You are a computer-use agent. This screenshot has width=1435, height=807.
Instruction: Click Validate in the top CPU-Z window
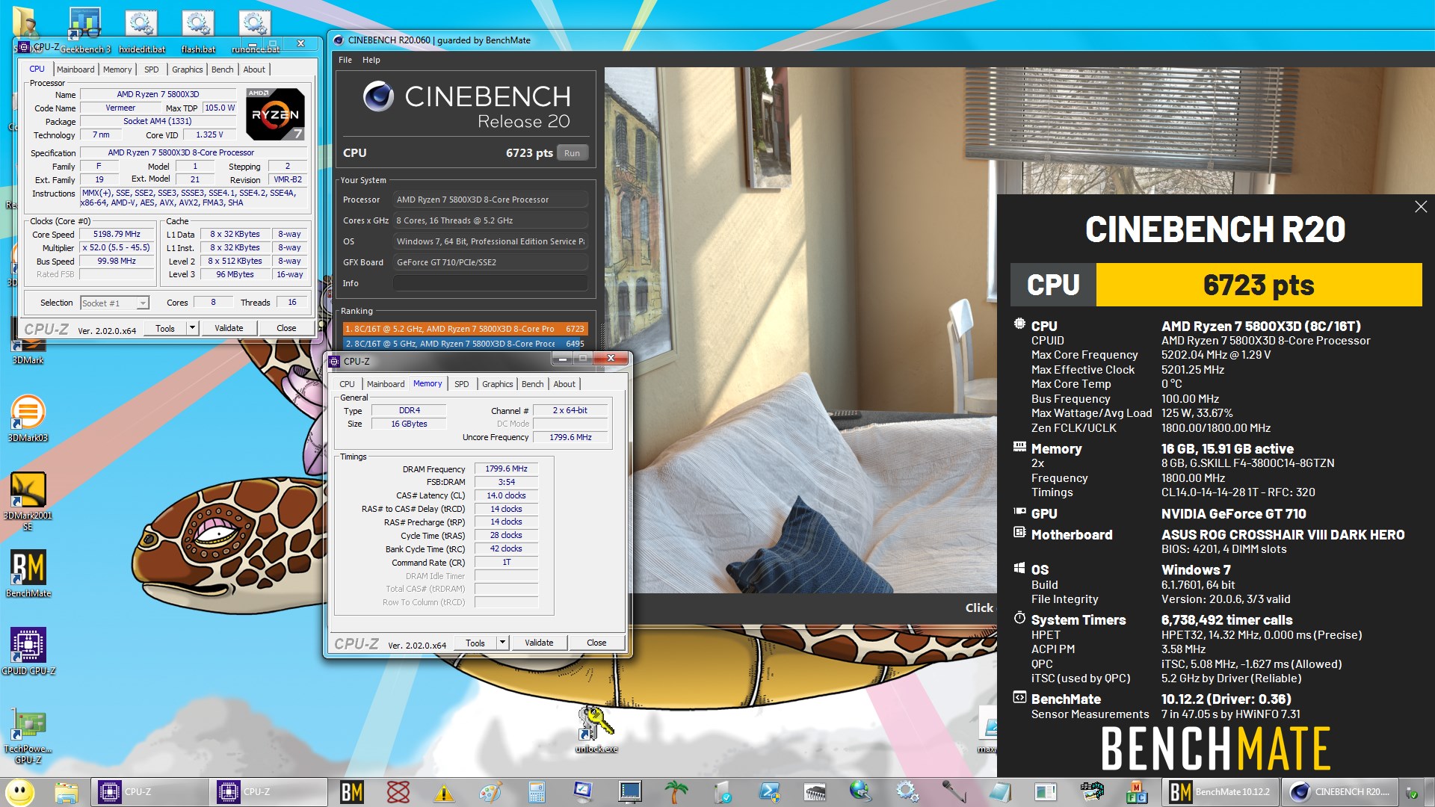click(229, 328)
